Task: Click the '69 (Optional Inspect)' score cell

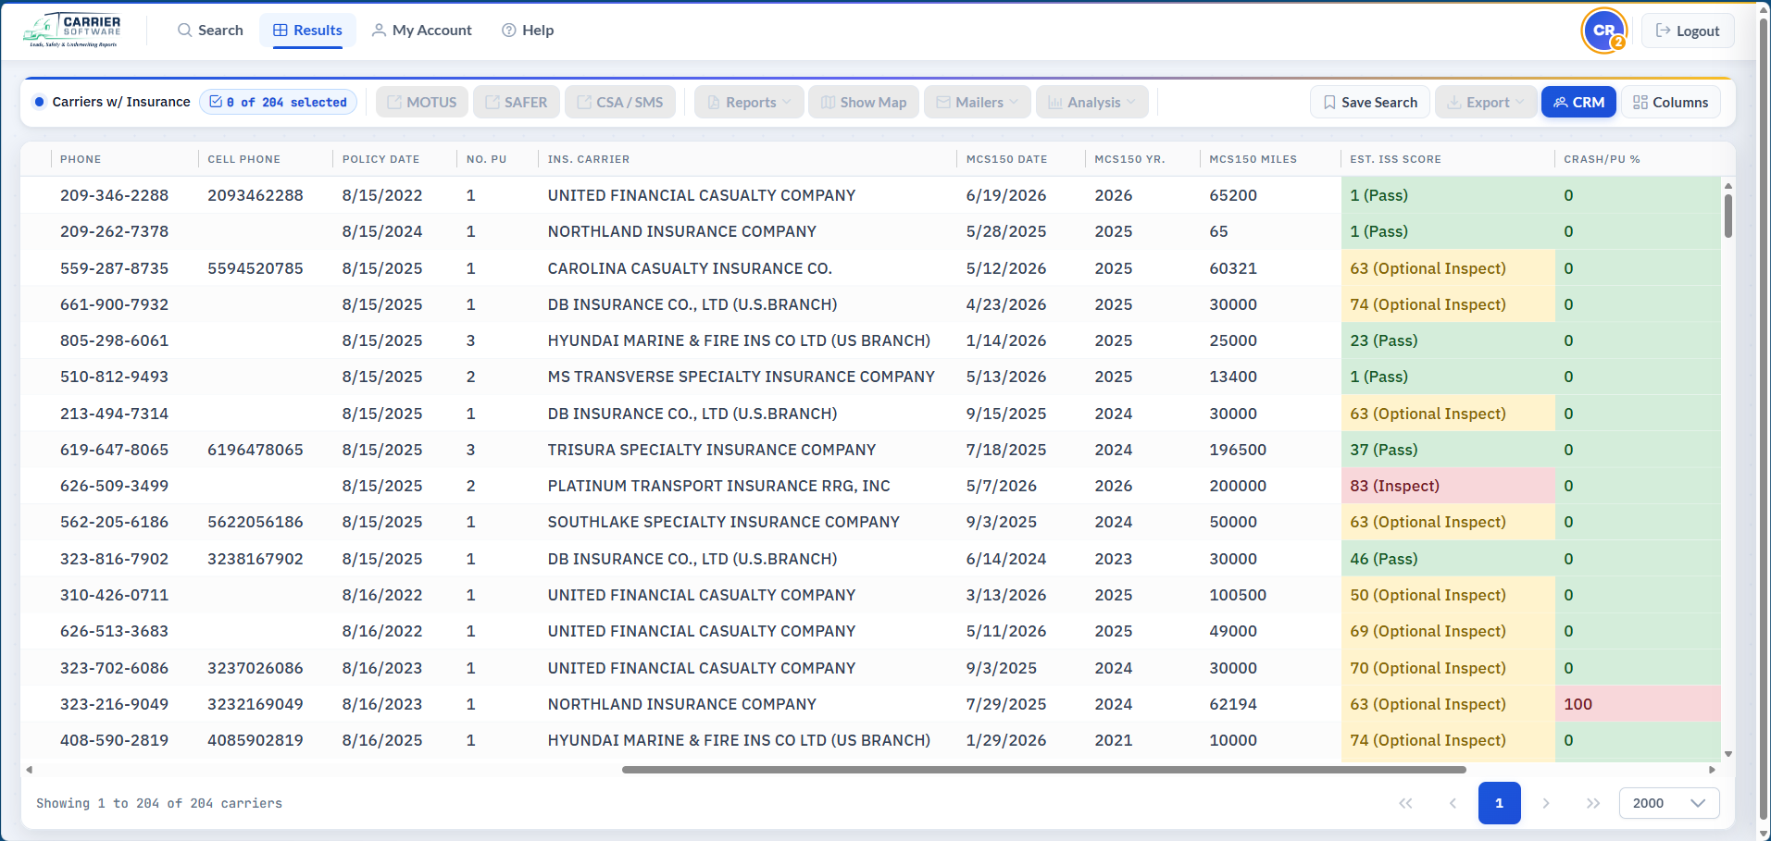Action: pyautogui.click(x=1448, y=631)
